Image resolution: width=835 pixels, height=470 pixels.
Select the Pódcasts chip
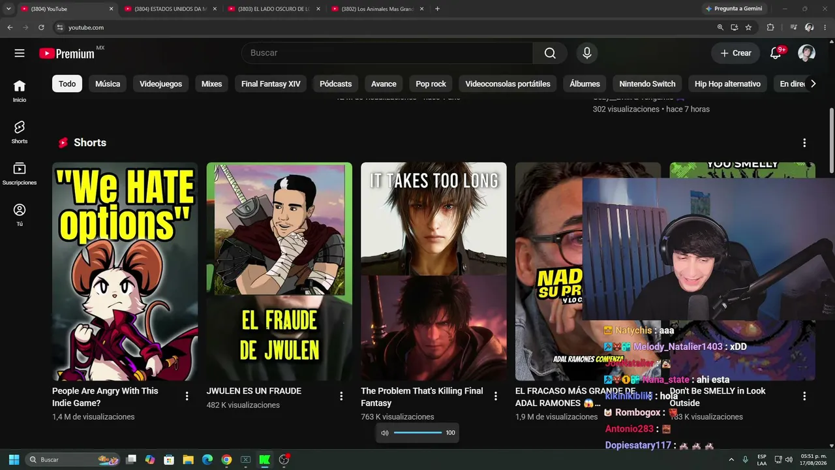pos(335,84)
